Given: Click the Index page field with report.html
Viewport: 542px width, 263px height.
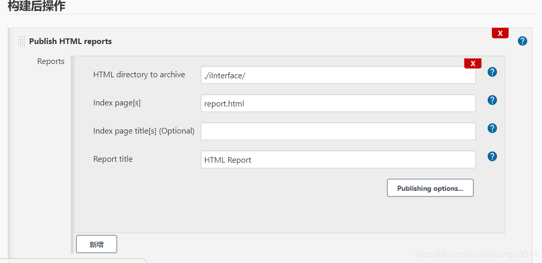Looking at the screenshot, I should pyautogui.click(x=338, y=103).
